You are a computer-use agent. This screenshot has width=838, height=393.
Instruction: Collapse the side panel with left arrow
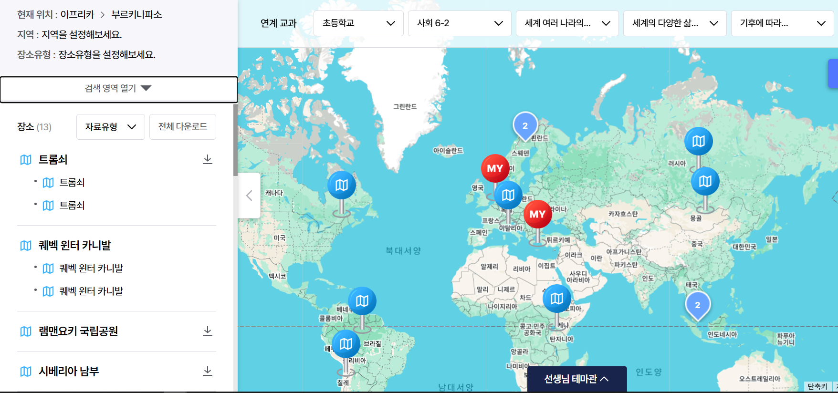(249, 196)
